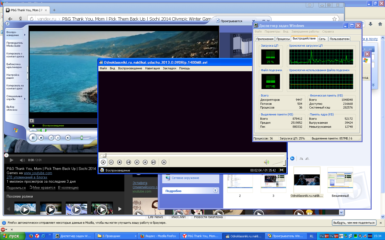
Task: Switch to Процессы tab in Task Manager
Action: click(x=283, y=39)
